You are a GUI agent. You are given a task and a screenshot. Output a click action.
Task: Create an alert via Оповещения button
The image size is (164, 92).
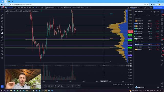tap(66, 8)
